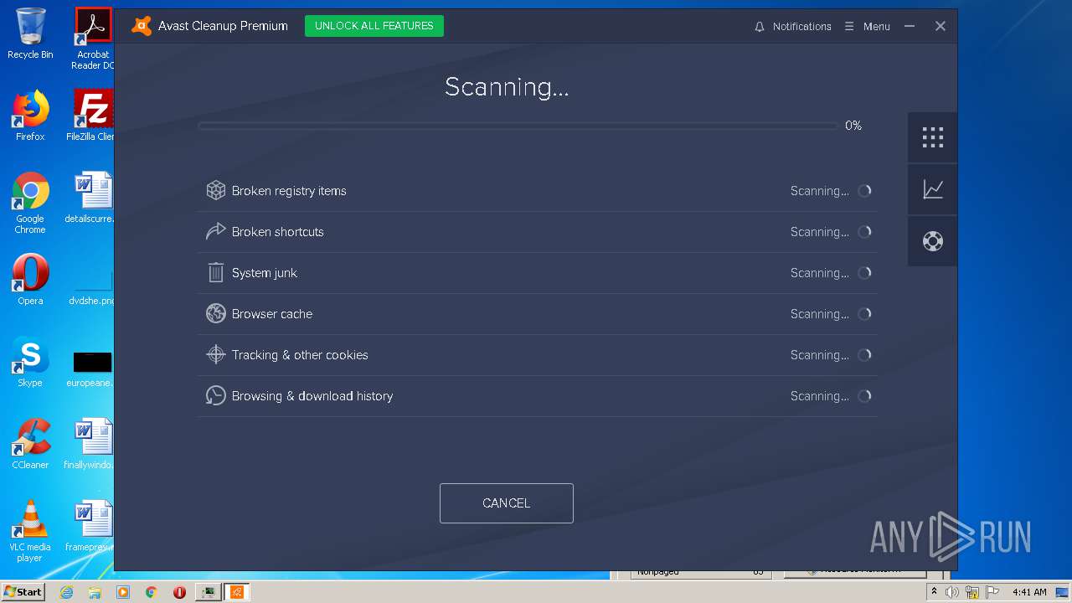
Task: Click the Broken shortcuts arrow icon
Action: [216, 232]
